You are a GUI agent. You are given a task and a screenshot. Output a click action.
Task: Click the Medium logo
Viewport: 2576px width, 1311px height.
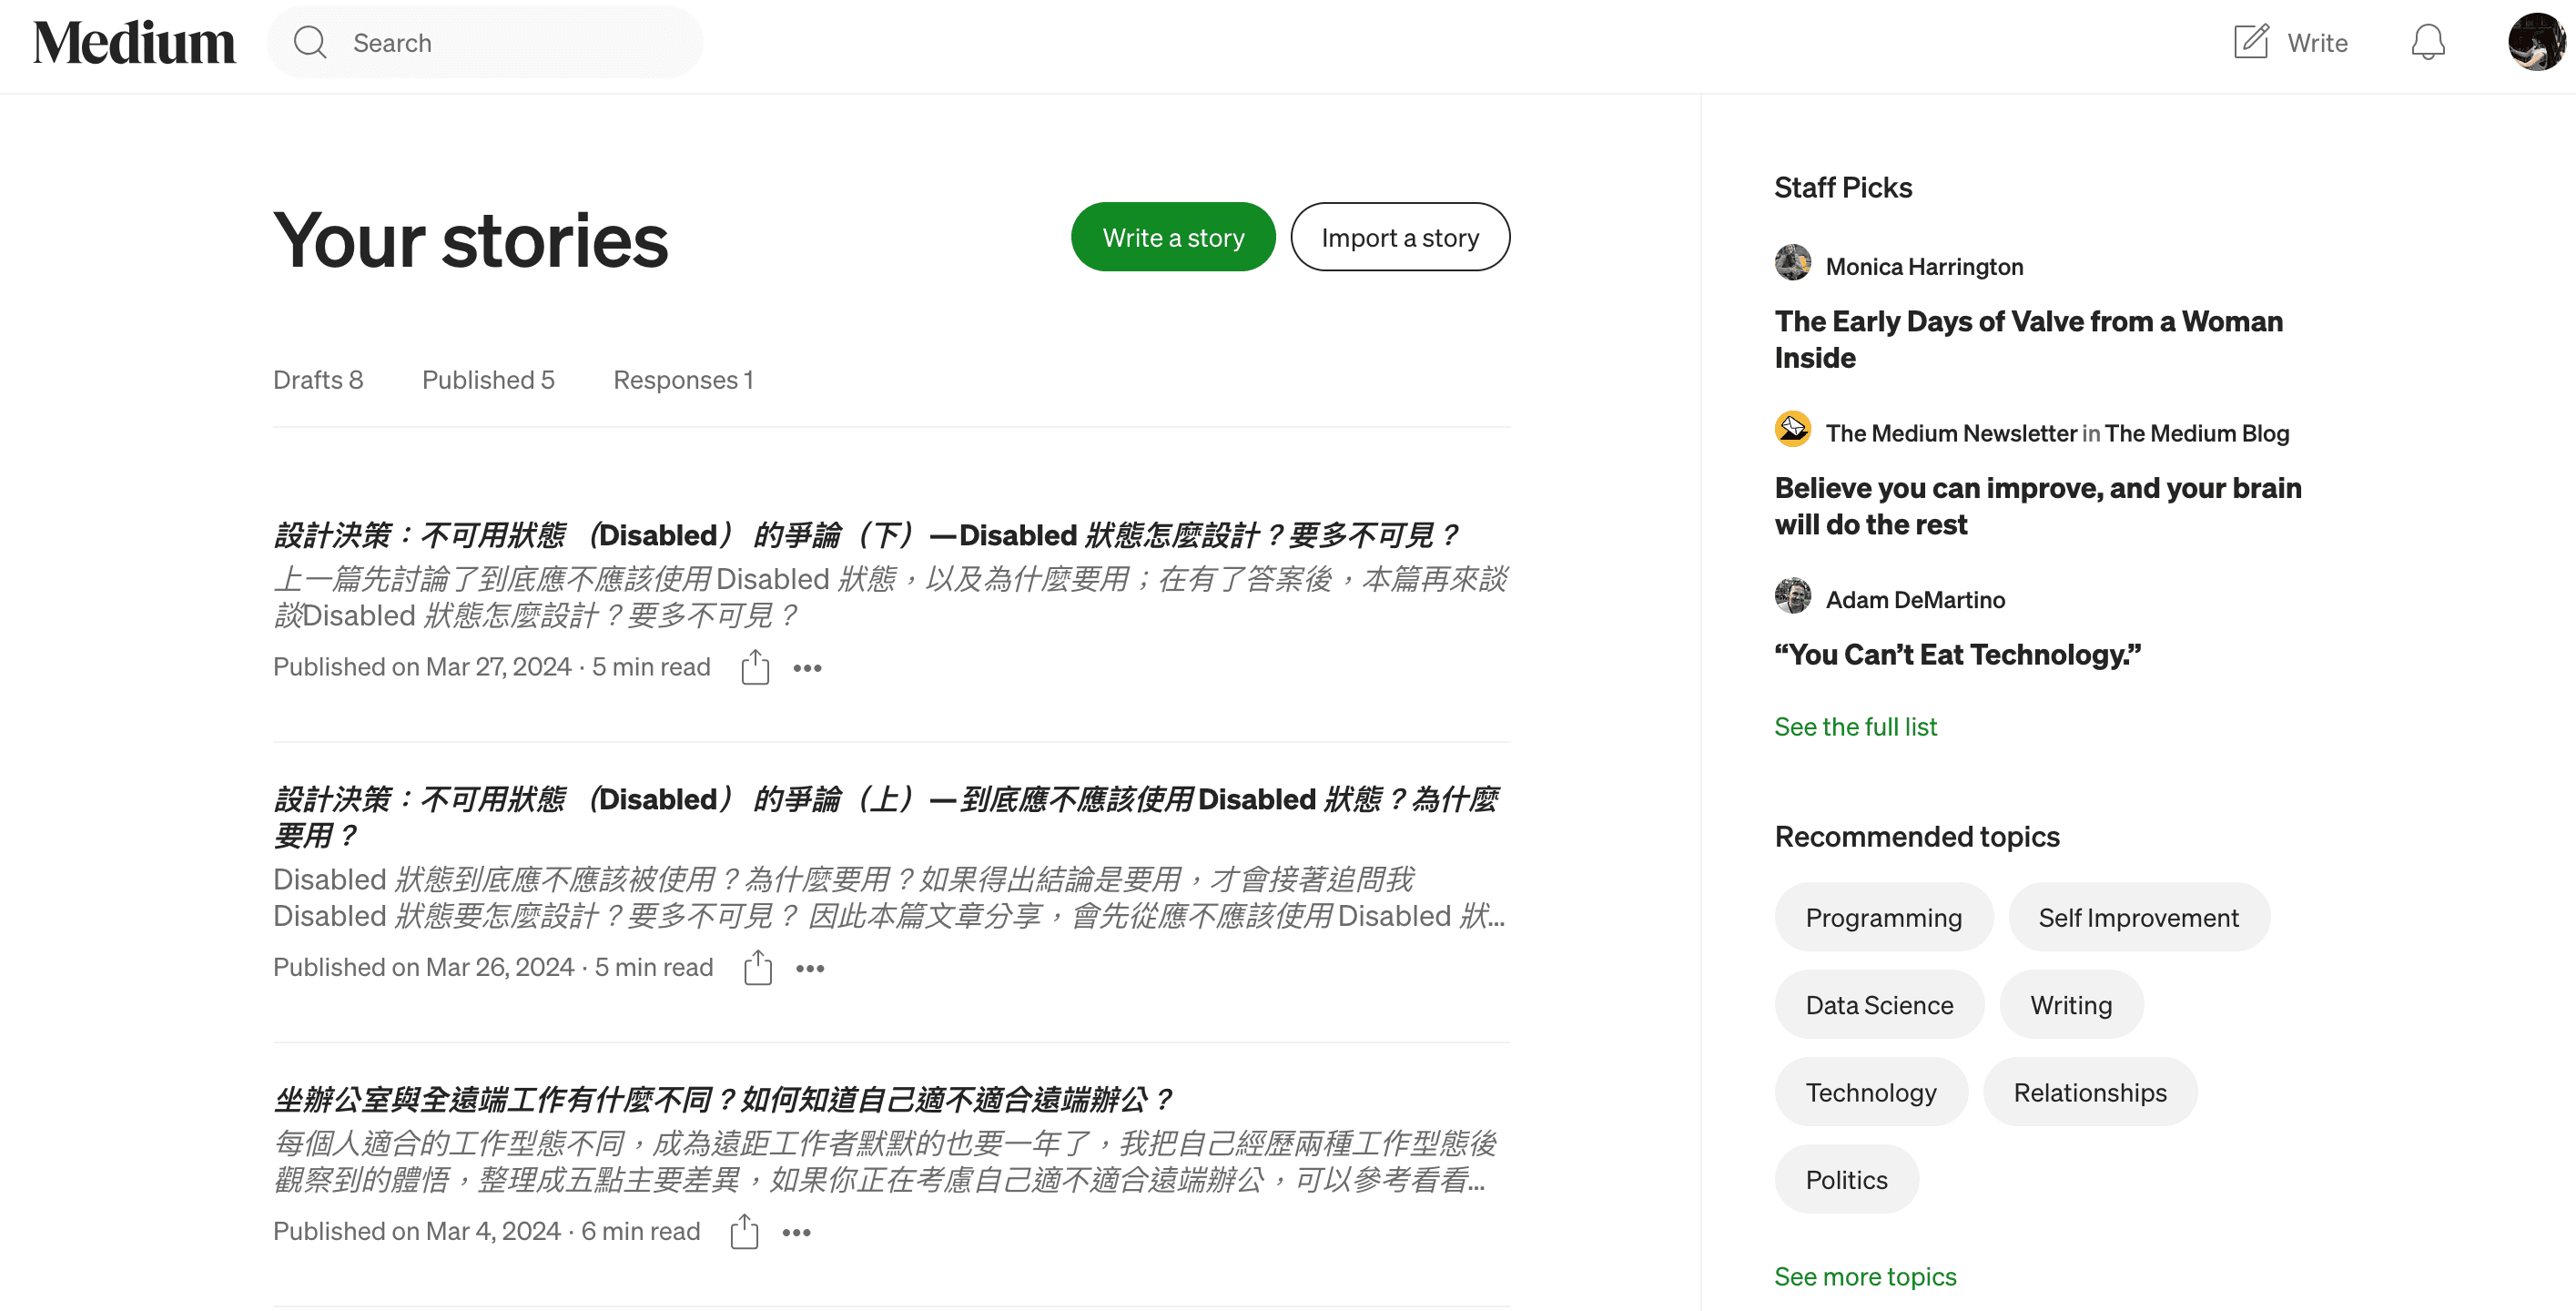click(134, 42)
